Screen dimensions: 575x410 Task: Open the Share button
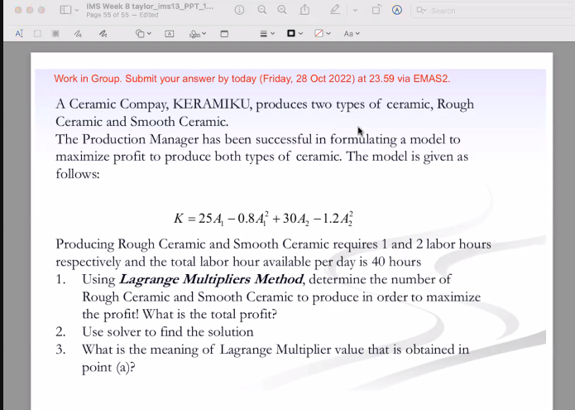pos(304,10)
